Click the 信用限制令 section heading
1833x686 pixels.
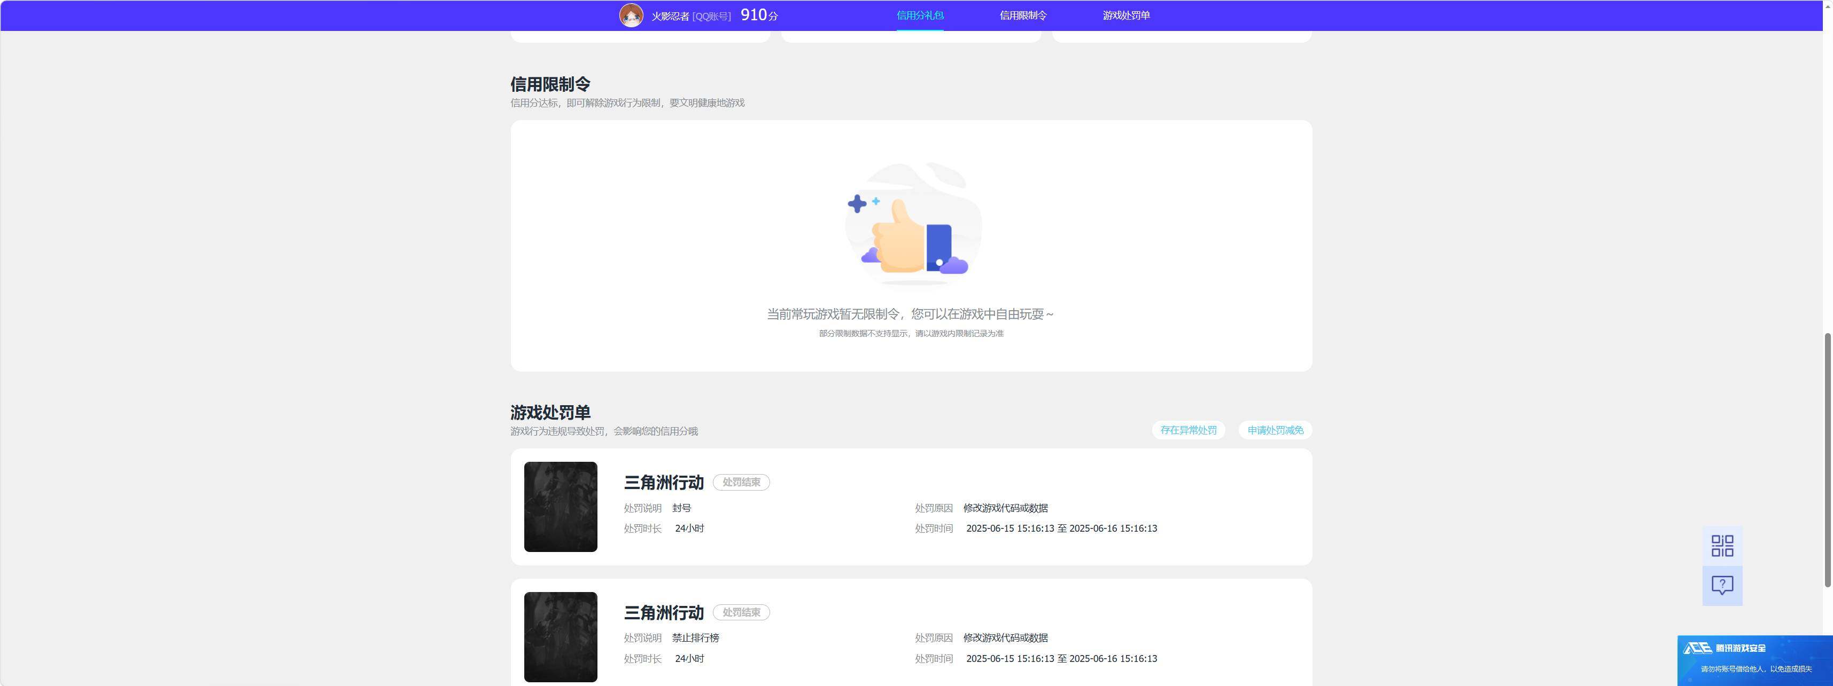click(x=550, y=84)
